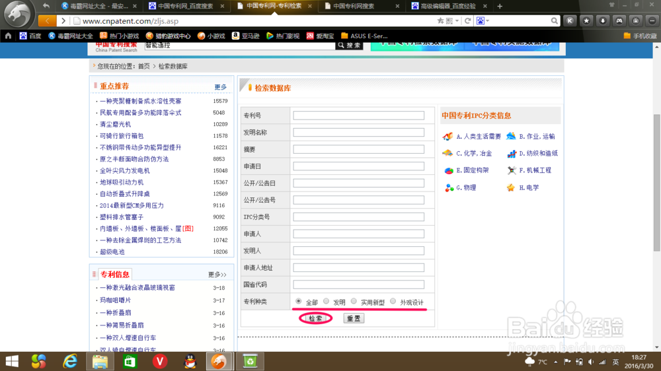Click the browser forward arrow button
The image size is (661, 371).
tap(63, 20)
